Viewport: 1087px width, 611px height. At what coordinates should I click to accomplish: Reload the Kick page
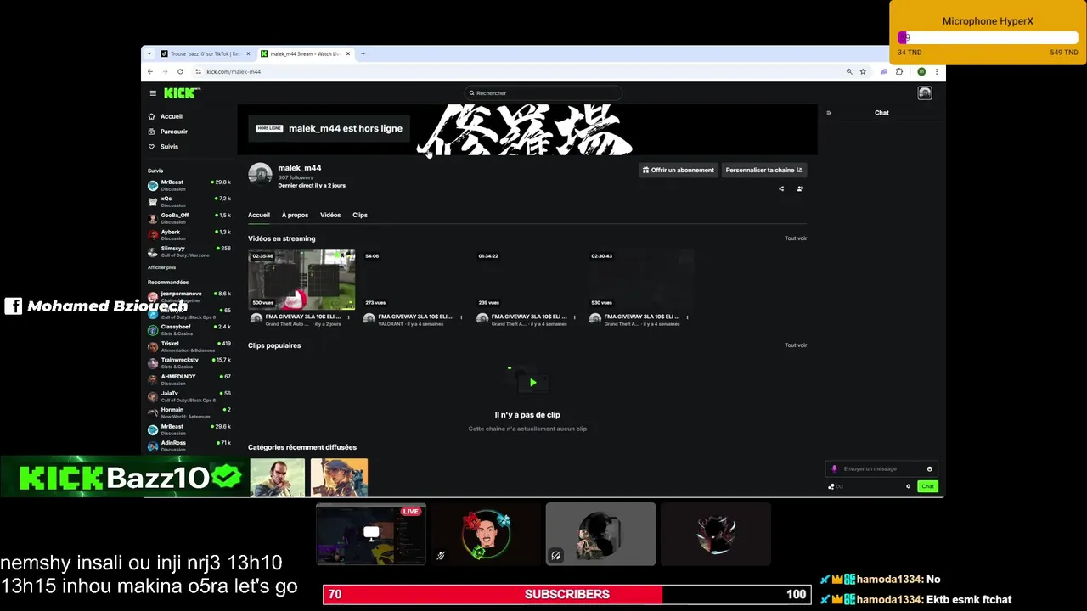pyautogui.click(x=180, y=71)
